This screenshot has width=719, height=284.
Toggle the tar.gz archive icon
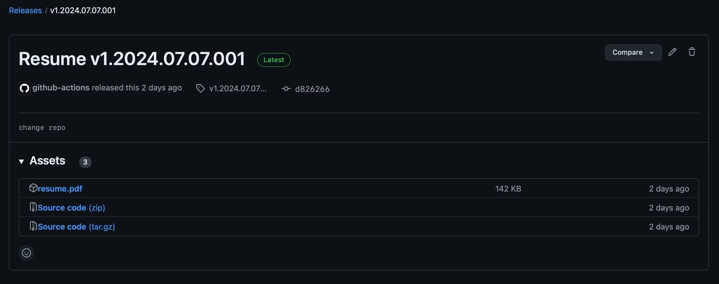coord(33,226)
